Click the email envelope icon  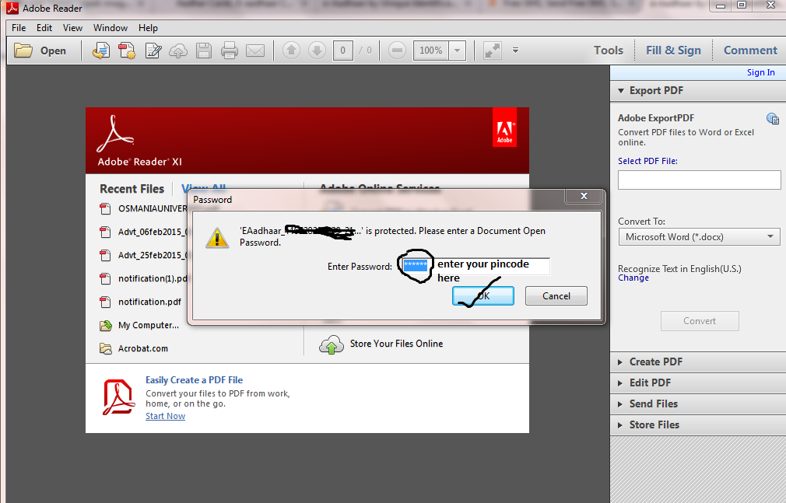coord(255,51)
